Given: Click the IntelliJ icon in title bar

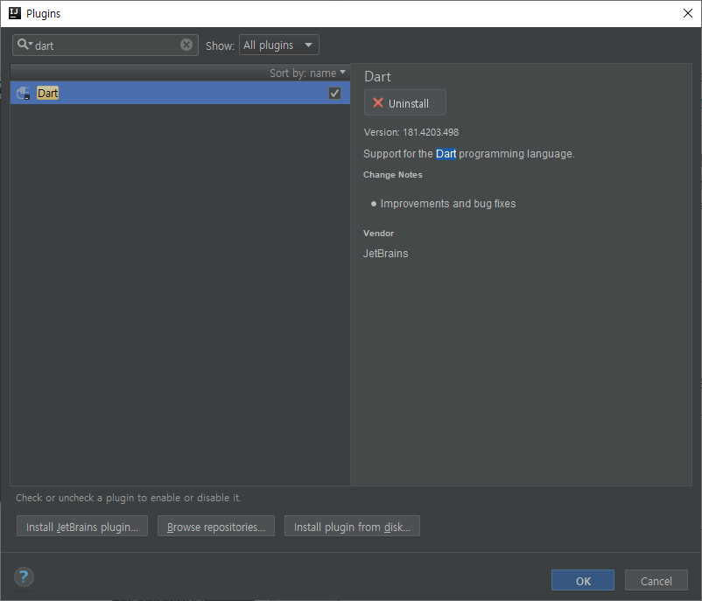Looking at the screenshot, I should point(15,13).
